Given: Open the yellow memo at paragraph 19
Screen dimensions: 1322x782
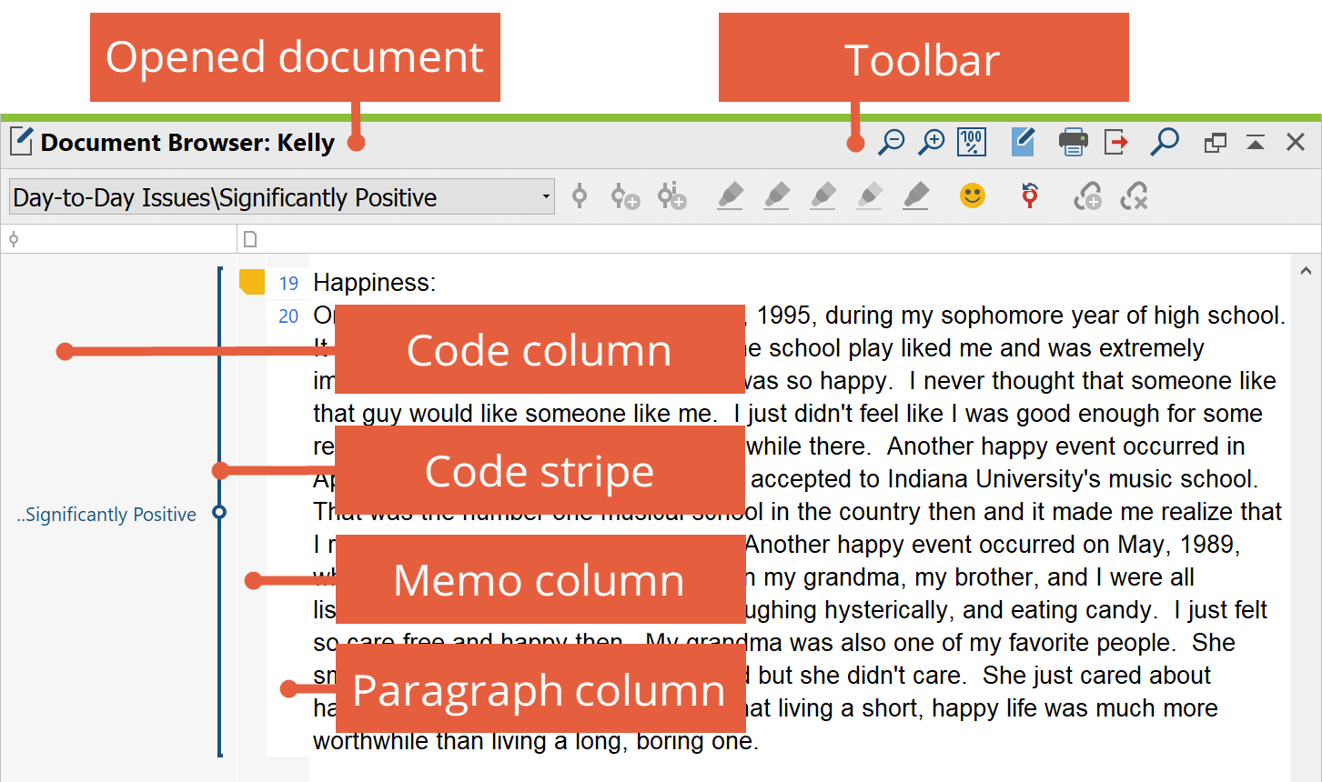Looking at the screenshot, I should (x=252, y=282).
